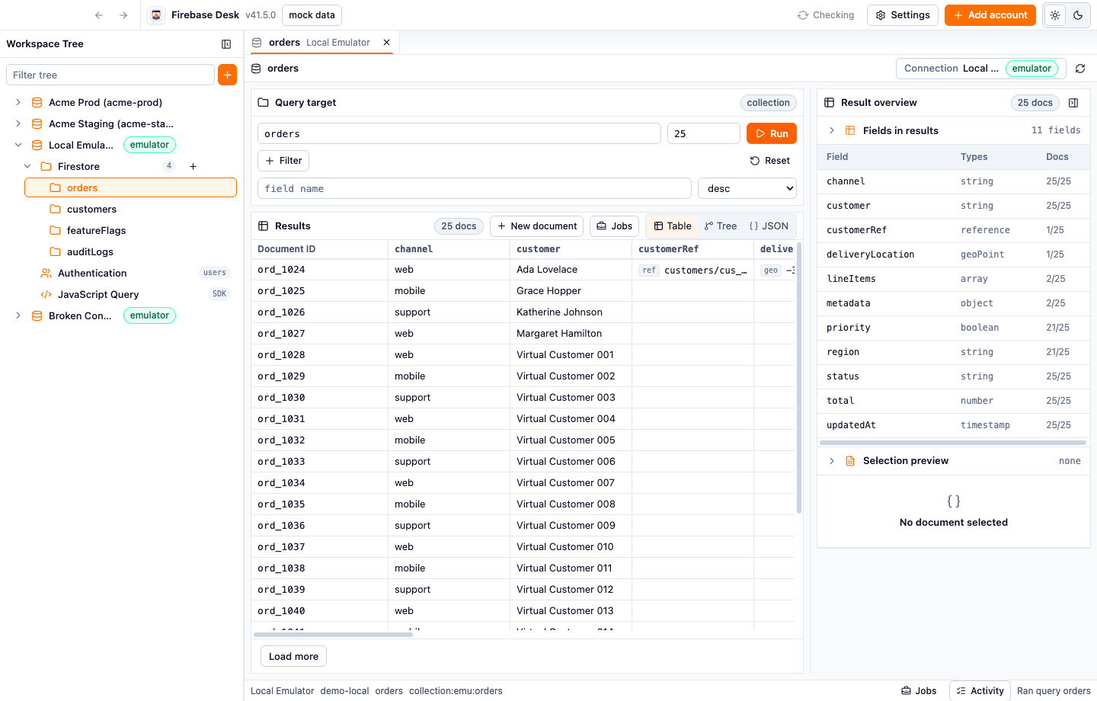Switch to dark theme moon icon

pos(1078,15)
